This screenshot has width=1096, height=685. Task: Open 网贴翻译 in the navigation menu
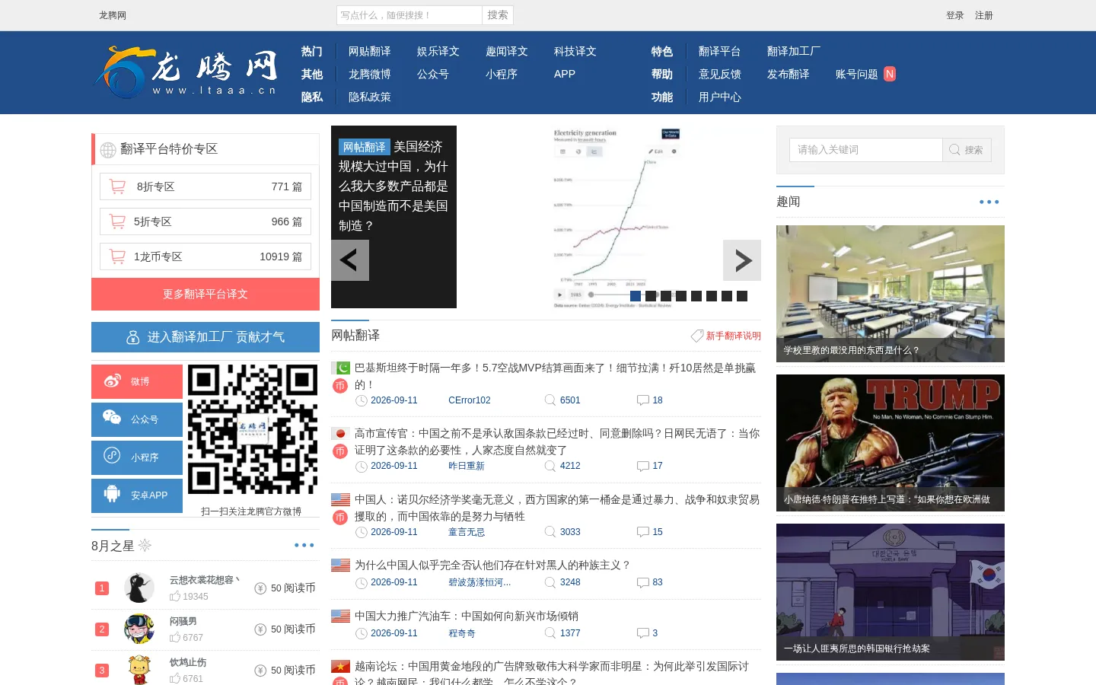[369, 51]
